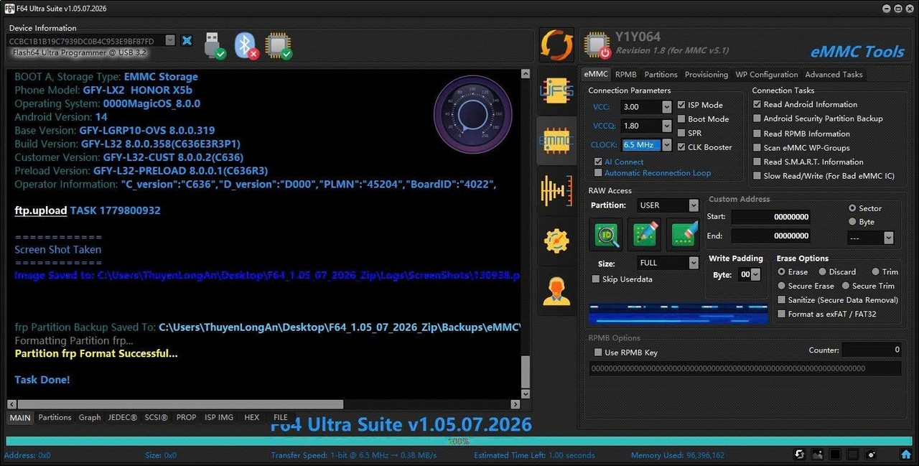This screenshot has height=466, width=919.
Task: Click the ftp.upload link in log
Action: tap(41, 210)
